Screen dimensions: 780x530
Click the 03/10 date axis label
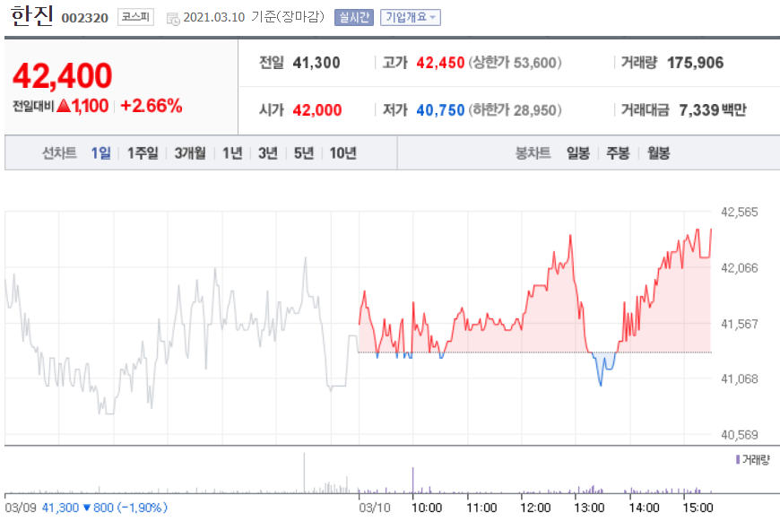point(375,508)
